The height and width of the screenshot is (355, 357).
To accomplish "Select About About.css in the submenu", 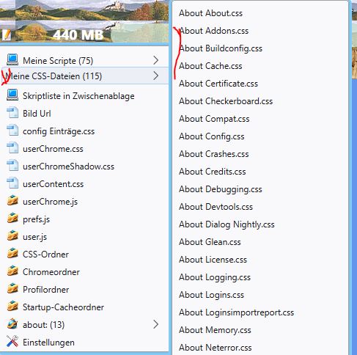I will [260, 13].
